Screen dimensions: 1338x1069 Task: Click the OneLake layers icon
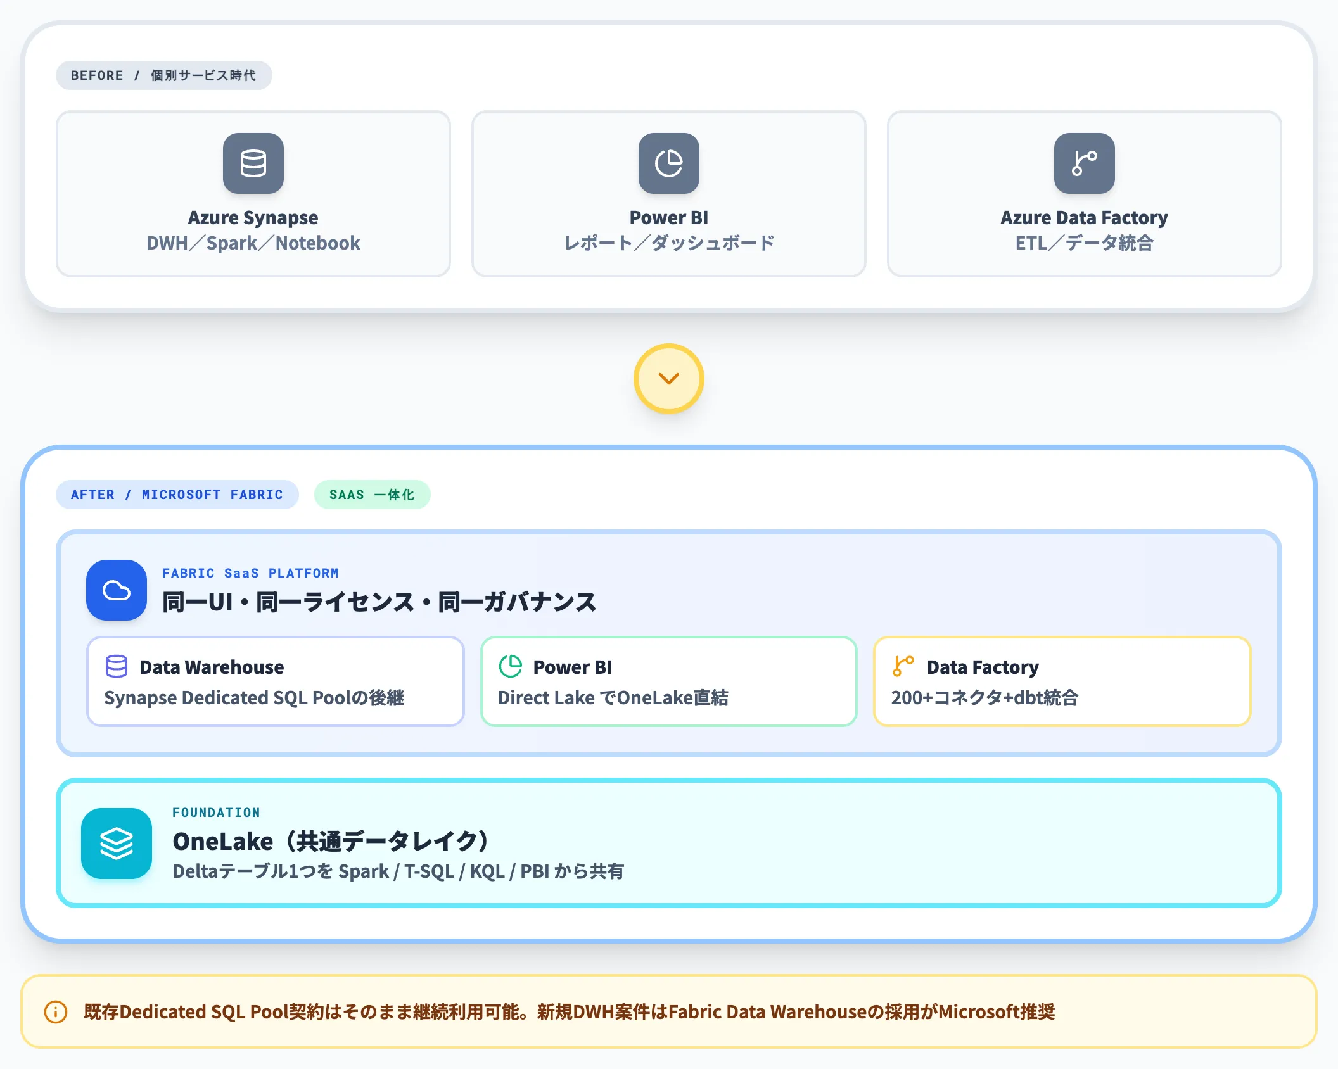point(117,844)
